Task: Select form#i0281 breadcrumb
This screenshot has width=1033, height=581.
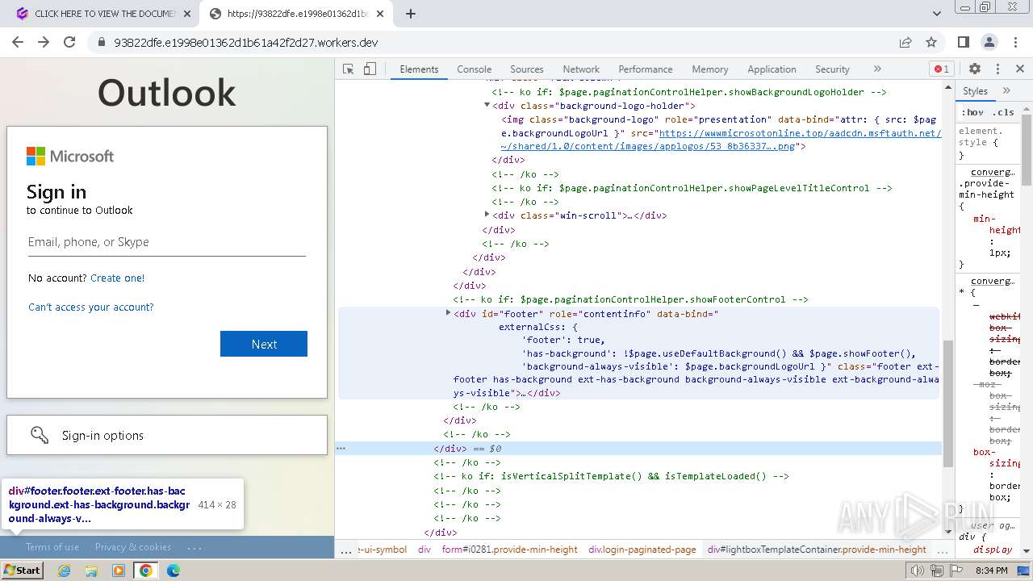Action: point(509,550)
